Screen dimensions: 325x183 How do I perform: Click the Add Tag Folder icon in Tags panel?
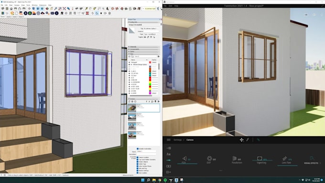point(132,56)
